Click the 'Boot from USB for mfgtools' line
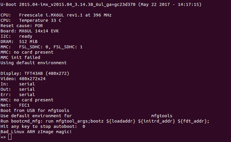This screenshot has height=142, width=231. [x=35, y=110]
